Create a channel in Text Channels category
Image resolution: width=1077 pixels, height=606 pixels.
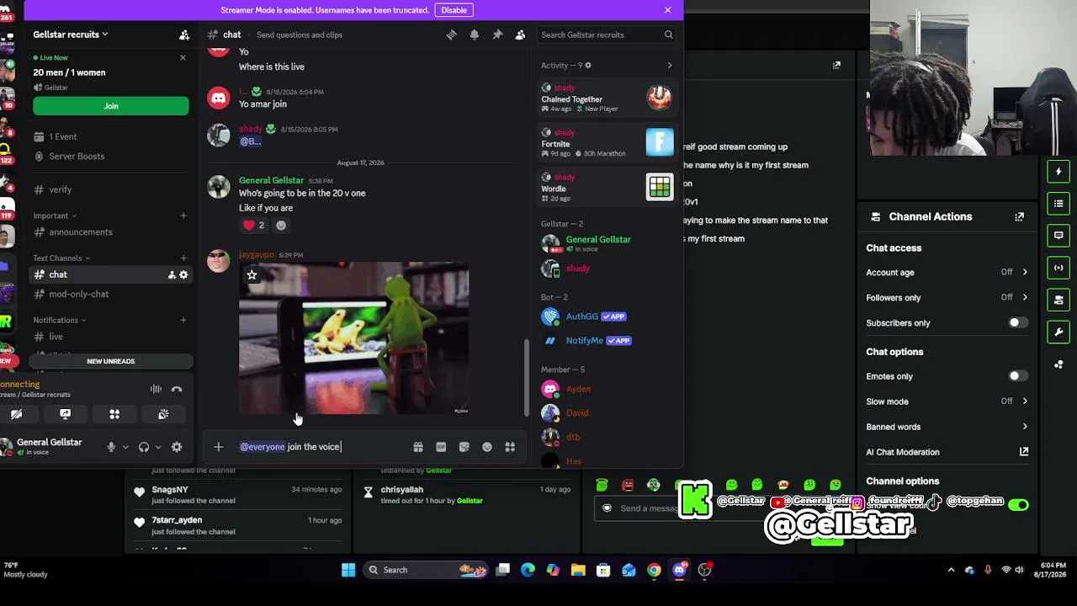(x=183, y=258)
